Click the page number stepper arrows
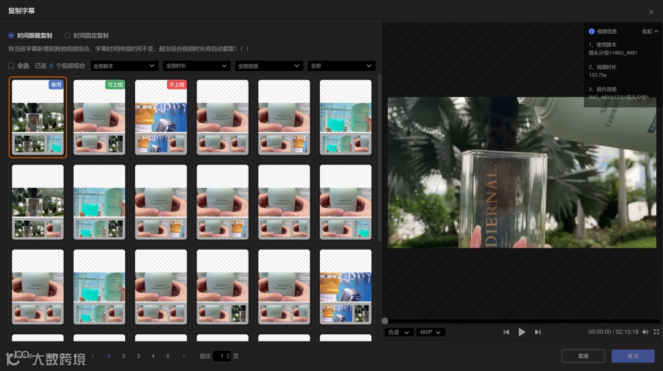Viewport: 663px width, 371px height. pos(228,356)
